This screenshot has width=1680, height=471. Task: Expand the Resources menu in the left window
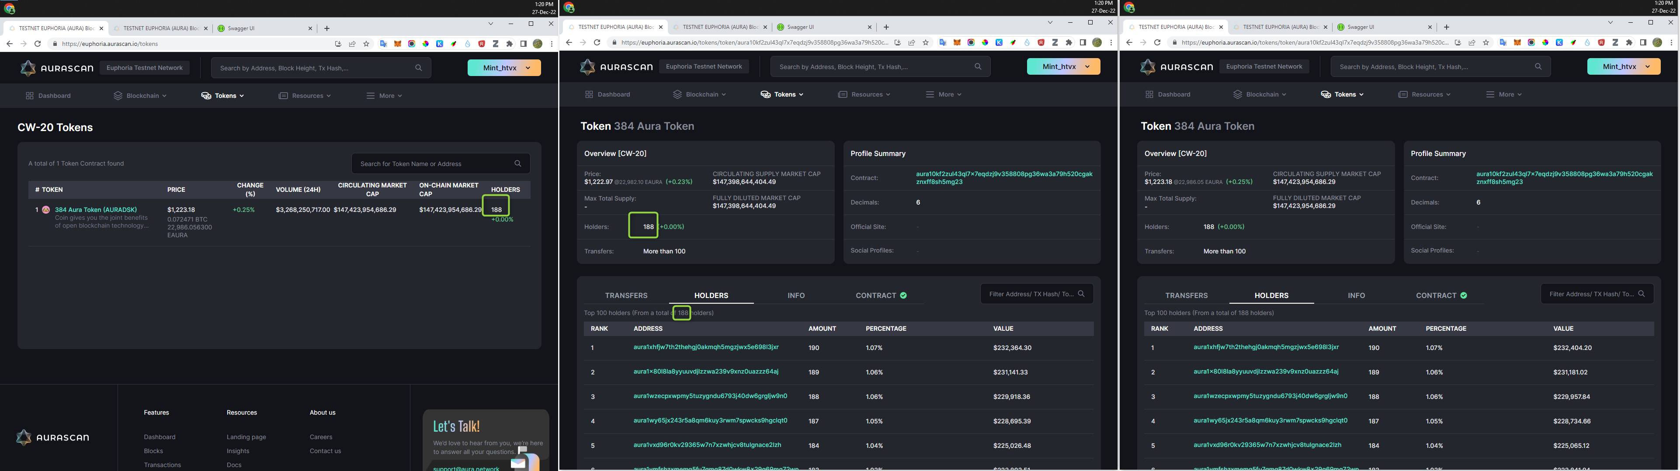point(305,96)
